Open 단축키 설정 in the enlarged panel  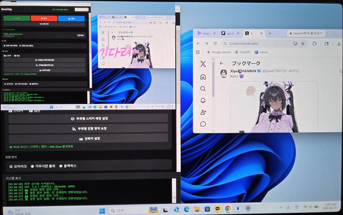(x=88, y=139)
